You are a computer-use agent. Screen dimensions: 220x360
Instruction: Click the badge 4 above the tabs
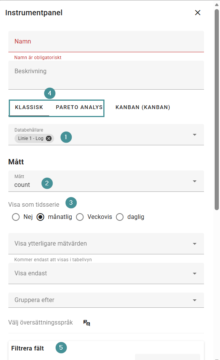pyautogui.click(x=50, y=93)
